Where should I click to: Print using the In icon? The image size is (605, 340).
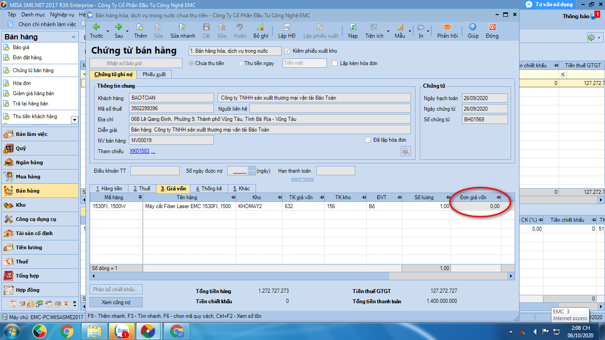421,31
